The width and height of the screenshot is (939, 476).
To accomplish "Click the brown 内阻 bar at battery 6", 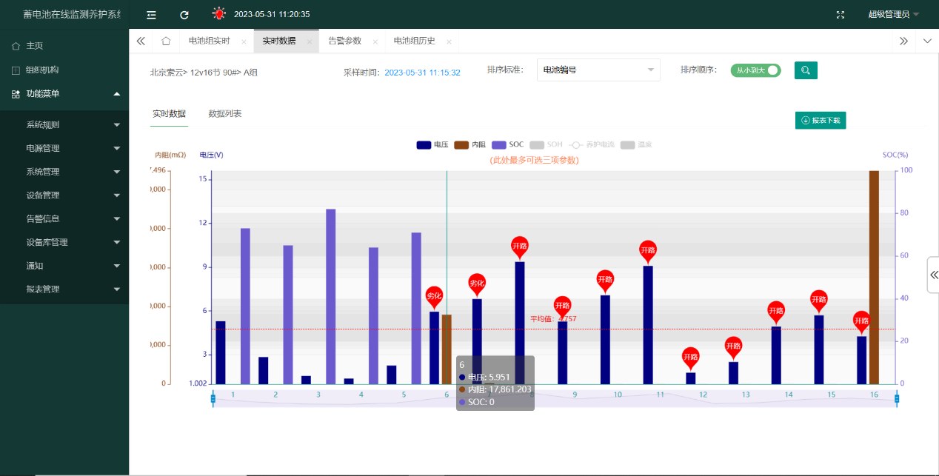I will (447, 349).
